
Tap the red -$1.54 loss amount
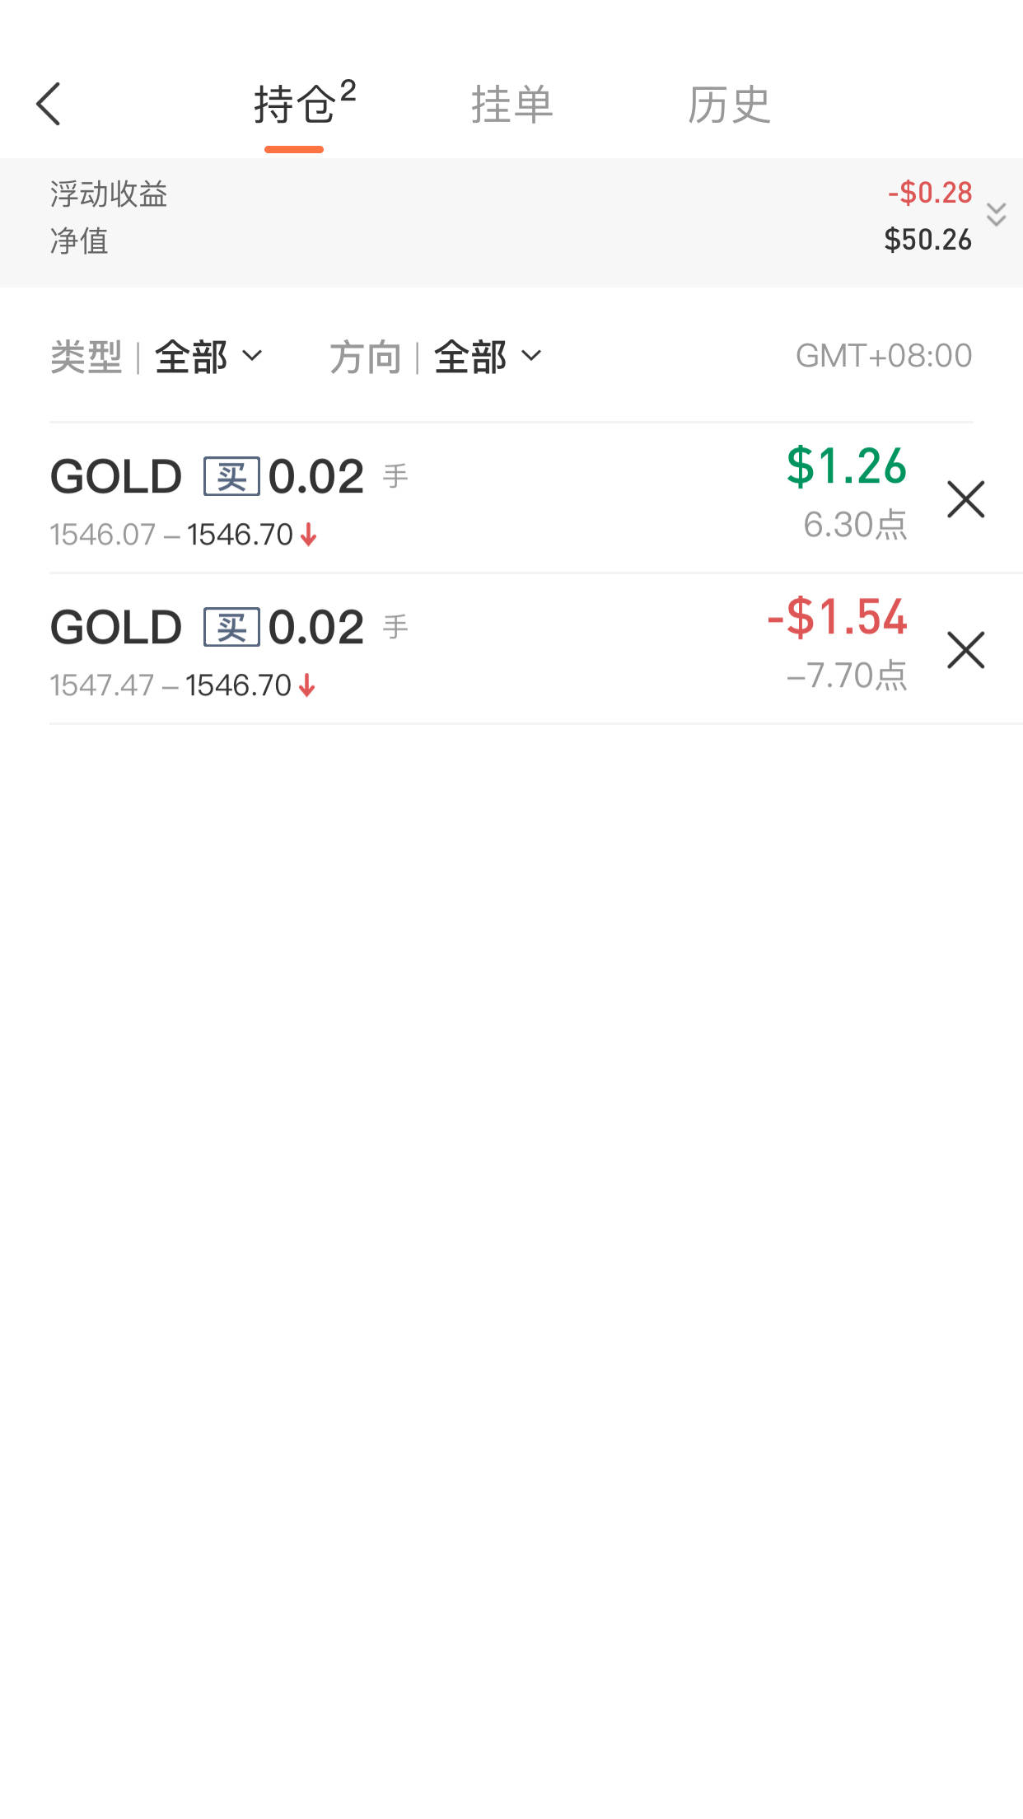coord(837,617)
